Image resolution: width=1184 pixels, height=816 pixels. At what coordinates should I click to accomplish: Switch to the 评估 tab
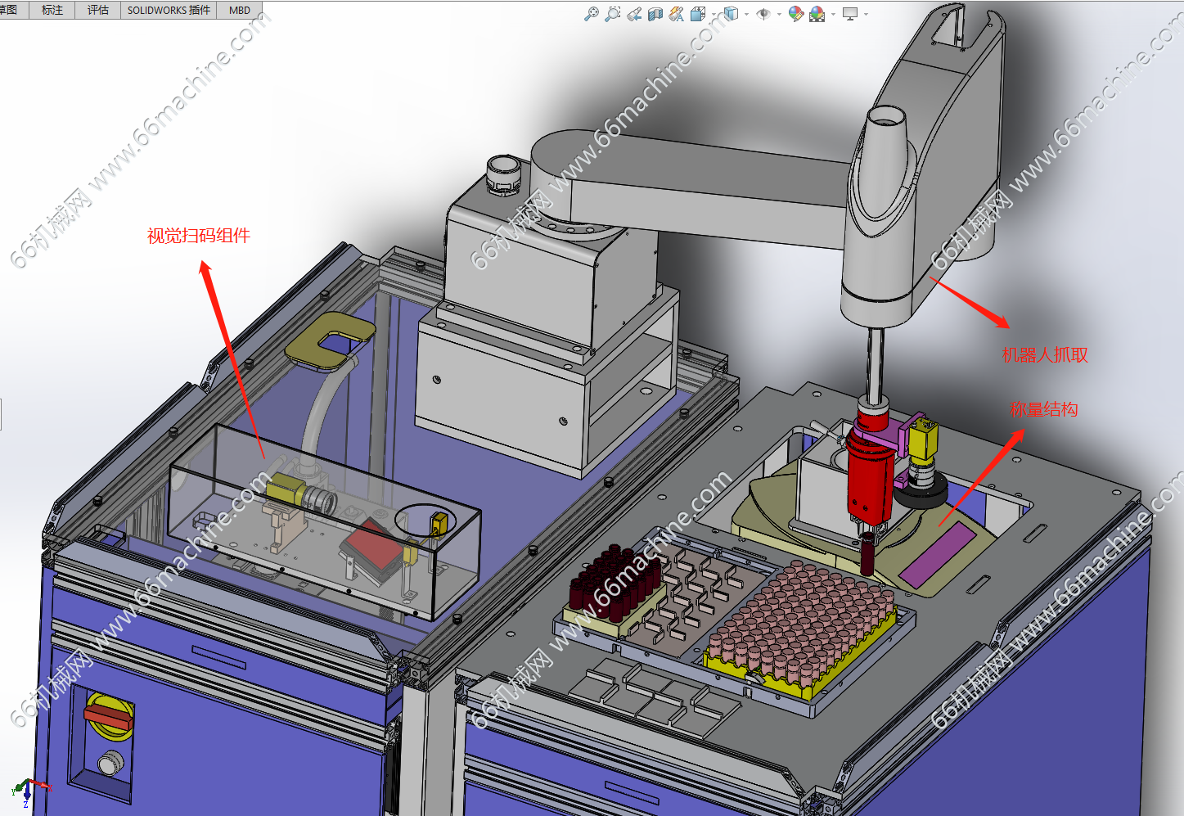tap(98, 10)
